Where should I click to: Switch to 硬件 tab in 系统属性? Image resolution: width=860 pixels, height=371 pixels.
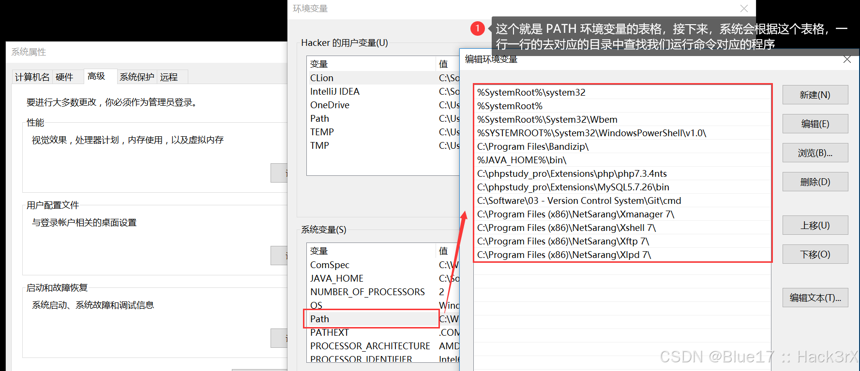[x=64, y=77]
